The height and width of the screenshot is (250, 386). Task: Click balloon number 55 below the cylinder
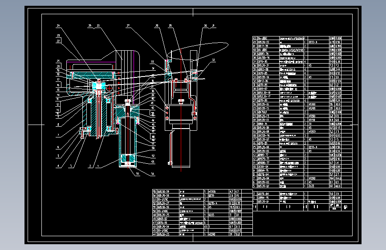pos(138,174)
